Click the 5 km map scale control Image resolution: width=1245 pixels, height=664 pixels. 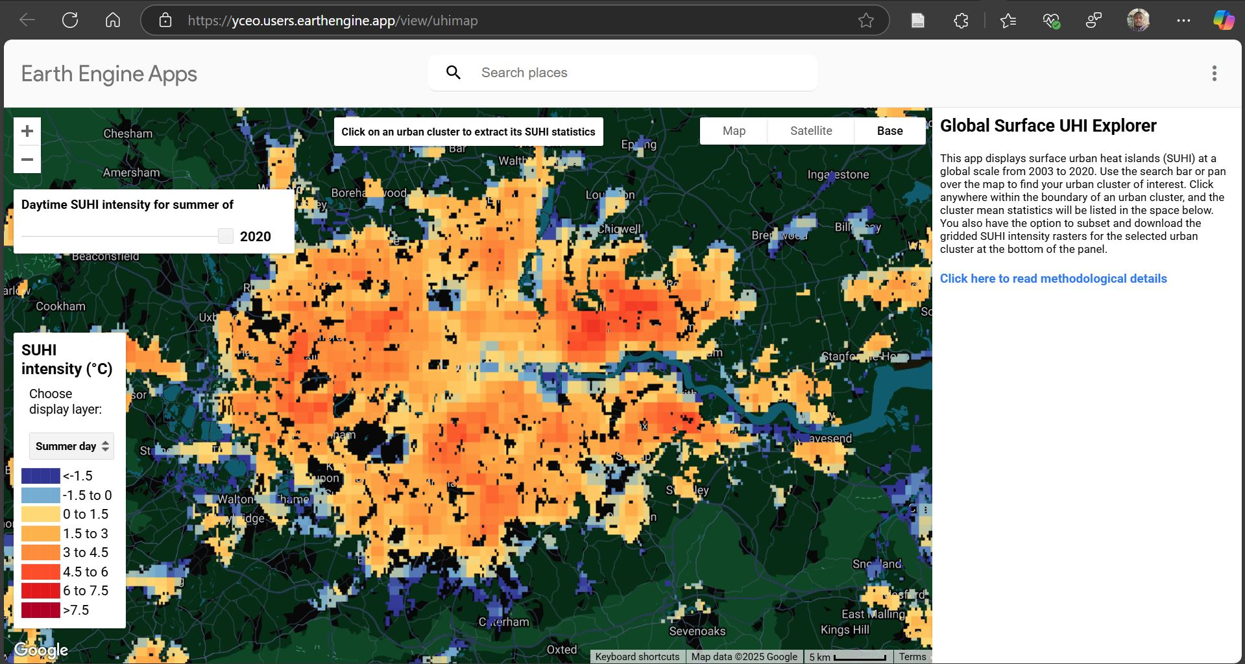(x=847, y=657)
